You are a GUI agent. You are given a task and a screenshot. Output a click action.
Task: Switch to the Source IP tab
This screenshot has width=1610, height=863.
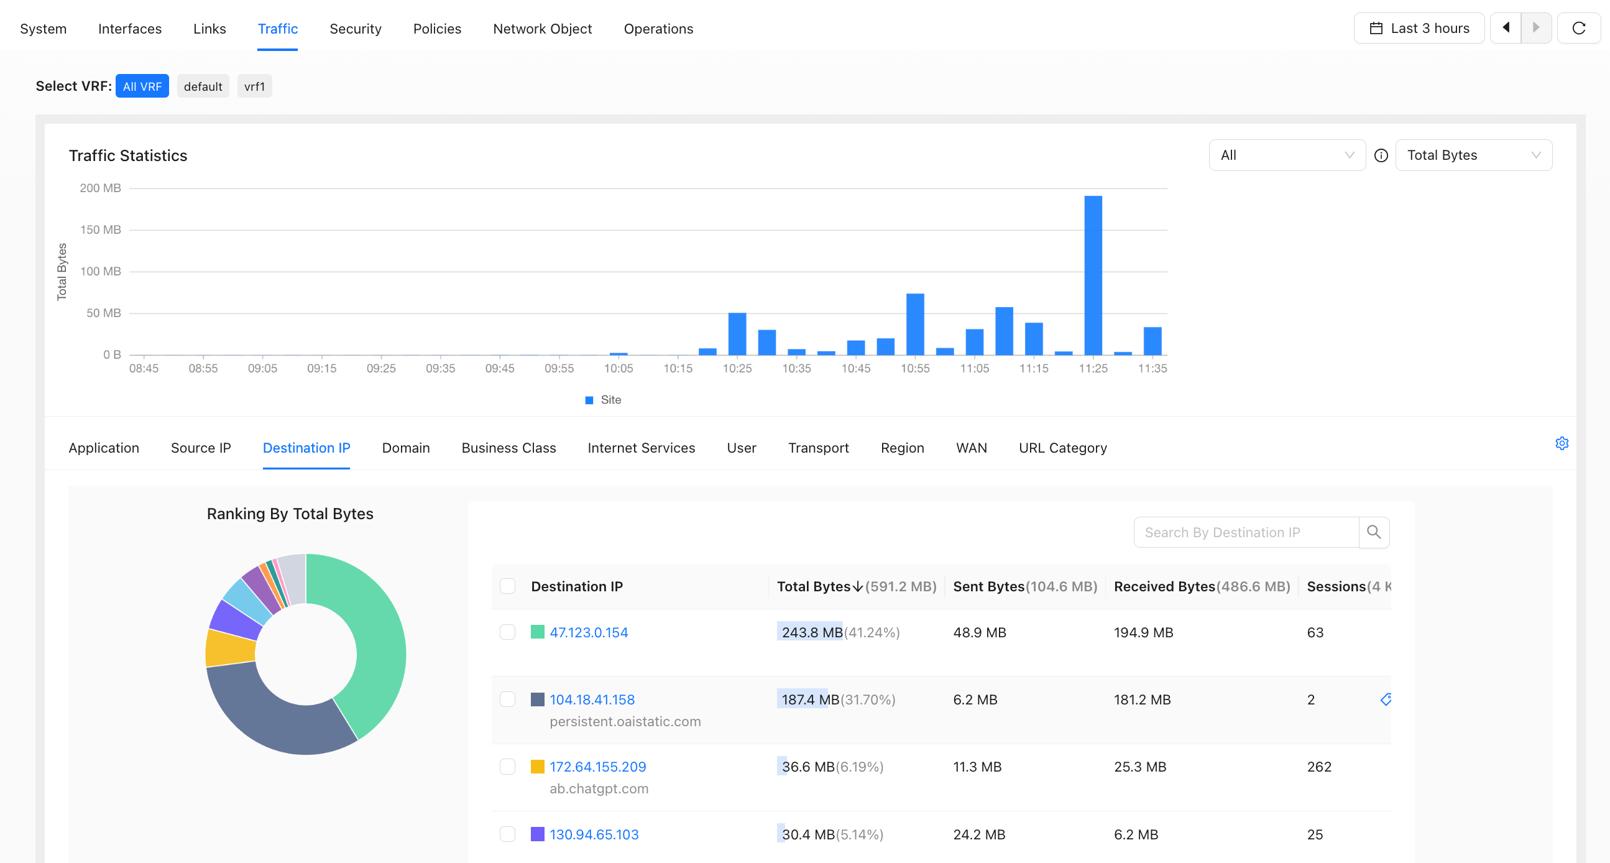click(201, 448)
